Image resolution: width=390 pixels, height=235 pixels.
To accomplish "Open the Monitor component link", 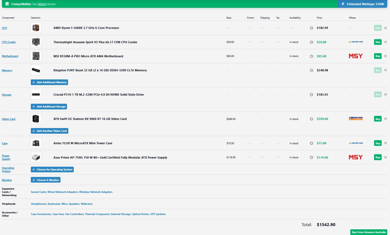I will tap(7, 180).
